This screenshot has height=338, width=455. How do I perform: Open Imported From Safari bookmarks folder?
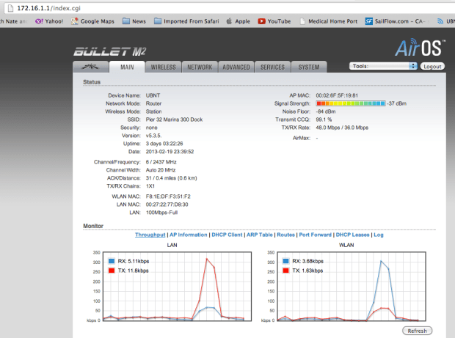tap(186, 21)
